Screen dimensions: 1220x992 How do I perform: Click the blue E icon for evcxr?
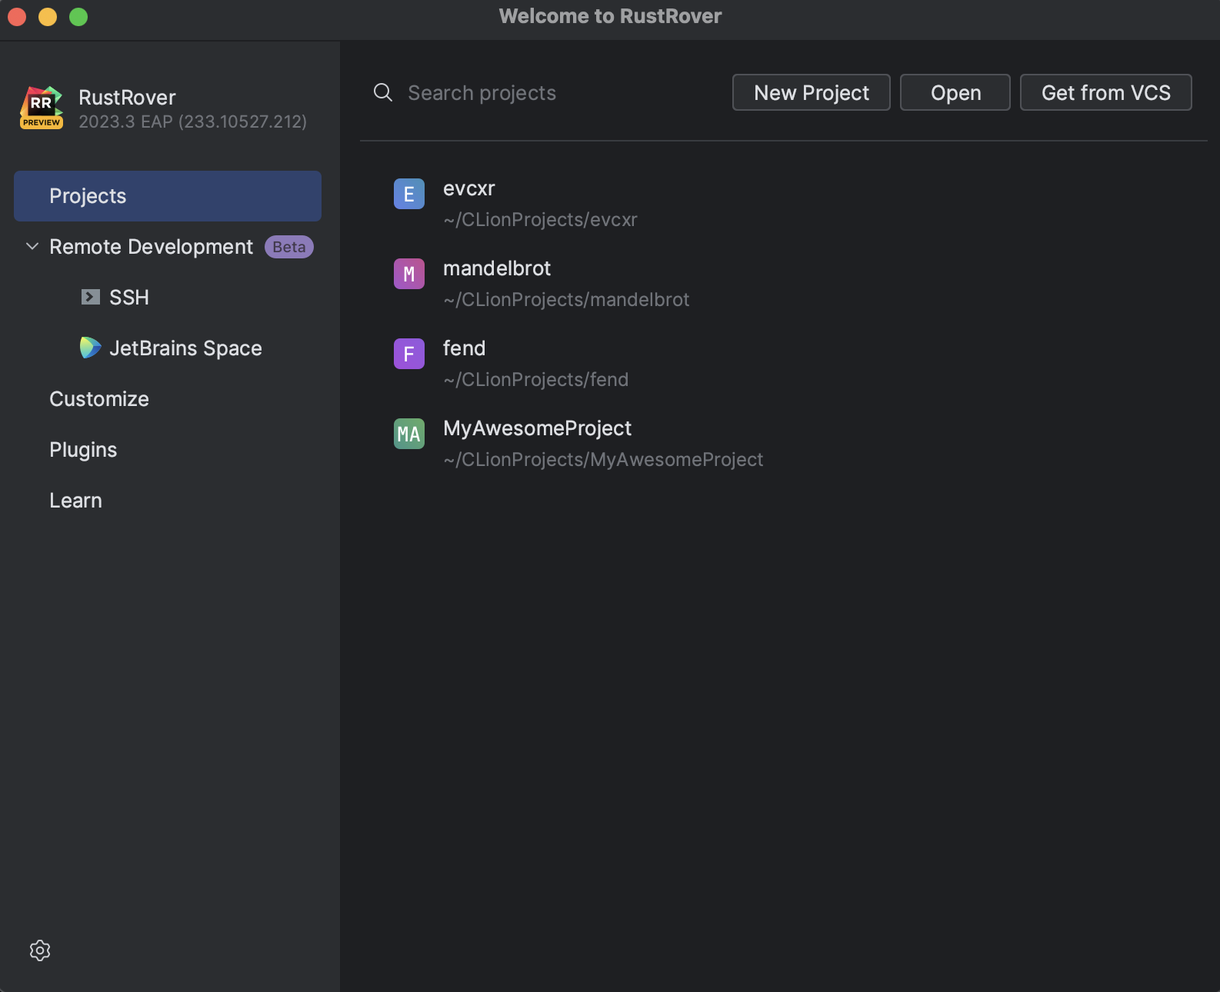(x=409, y=195)
